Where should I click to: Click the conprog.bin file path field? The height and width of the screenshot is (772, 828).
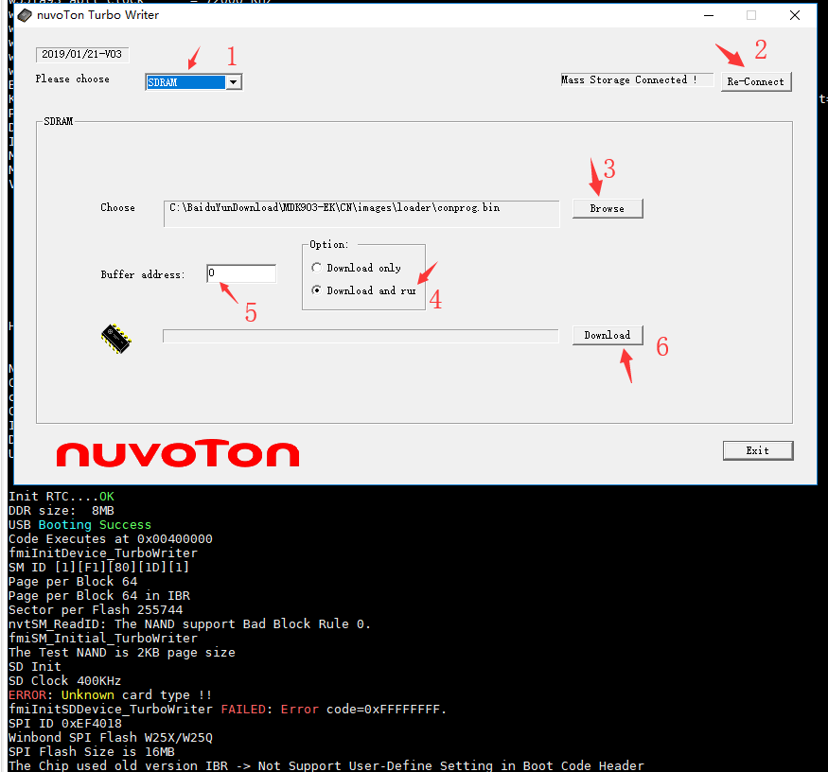(361, 213)
